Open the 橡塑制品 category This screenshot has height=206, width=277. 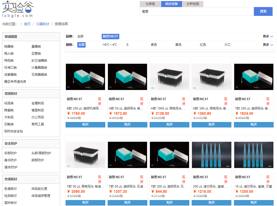click(38, 110)
